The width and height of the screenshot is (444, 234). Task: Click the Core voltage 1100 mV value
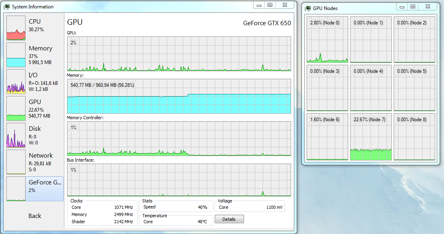coord(274,207)
